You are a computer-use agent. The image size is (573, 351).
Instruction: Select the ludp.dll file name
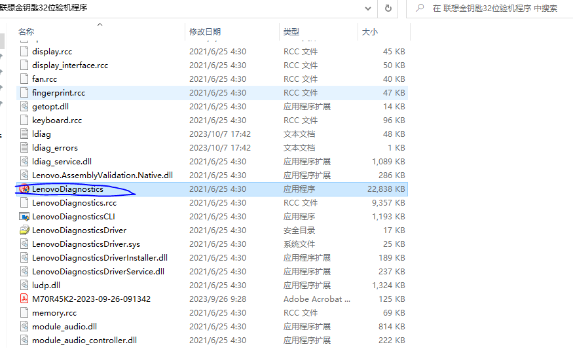click(x=46, y=286)
